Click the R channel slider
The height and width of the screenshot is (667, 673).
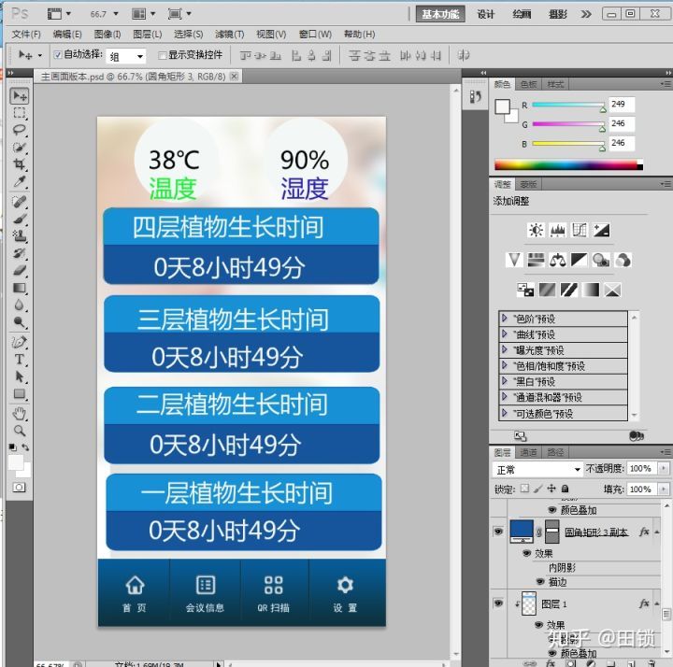coord(568,105)
